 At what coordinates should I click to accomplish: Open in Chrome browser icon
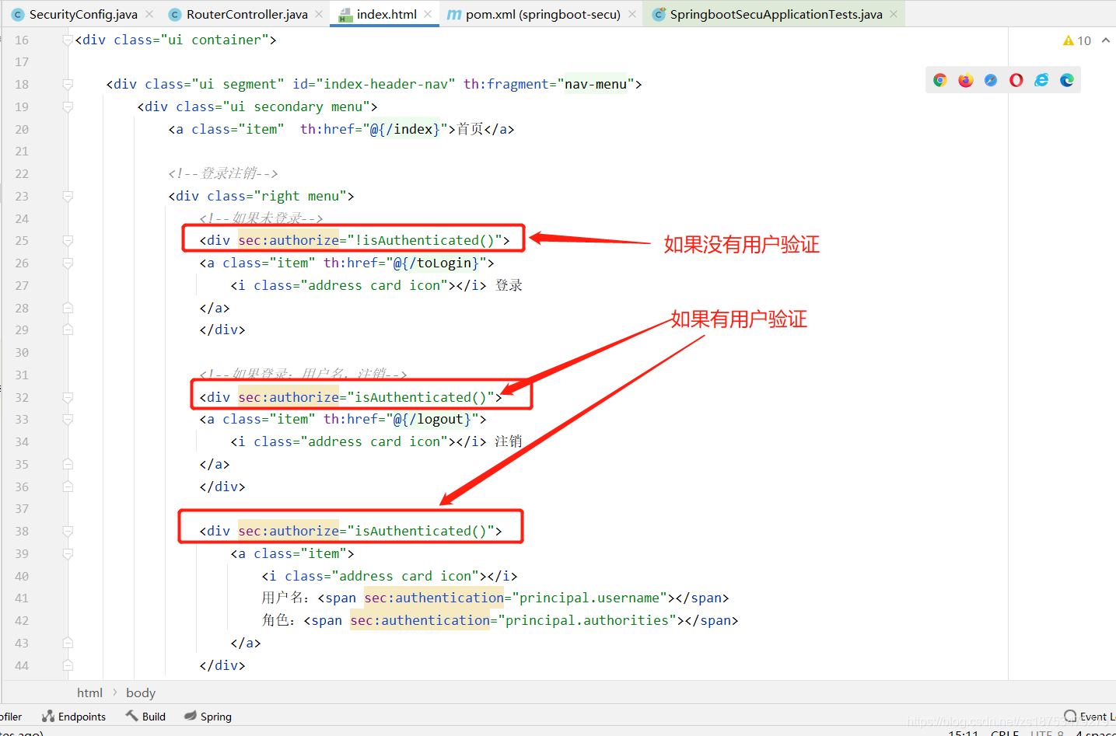(940, 80)
